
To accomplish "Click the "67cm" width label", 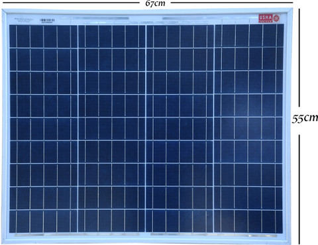I will pyautogui.click(x=155, y=3).
